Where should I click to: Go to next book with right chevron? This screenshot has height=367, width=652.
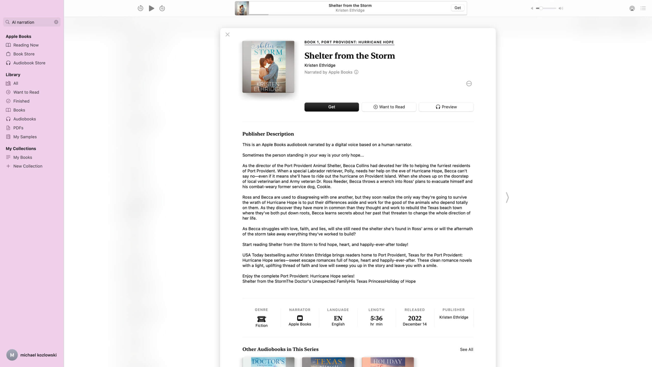pos(507,198)
